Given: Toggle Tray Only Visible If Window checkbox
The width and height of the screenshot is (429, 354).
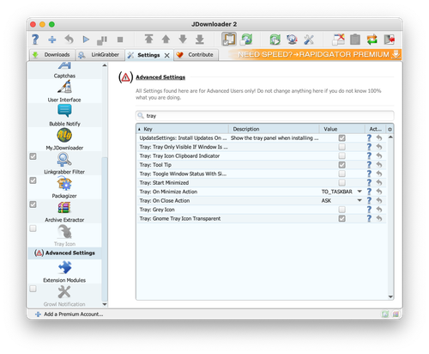Looking at the screenshot, I should (341, 147).
